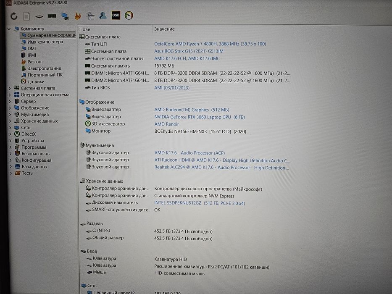Expand the Отображение tree node
Screen dimensions: 392x294
(10, 108)
